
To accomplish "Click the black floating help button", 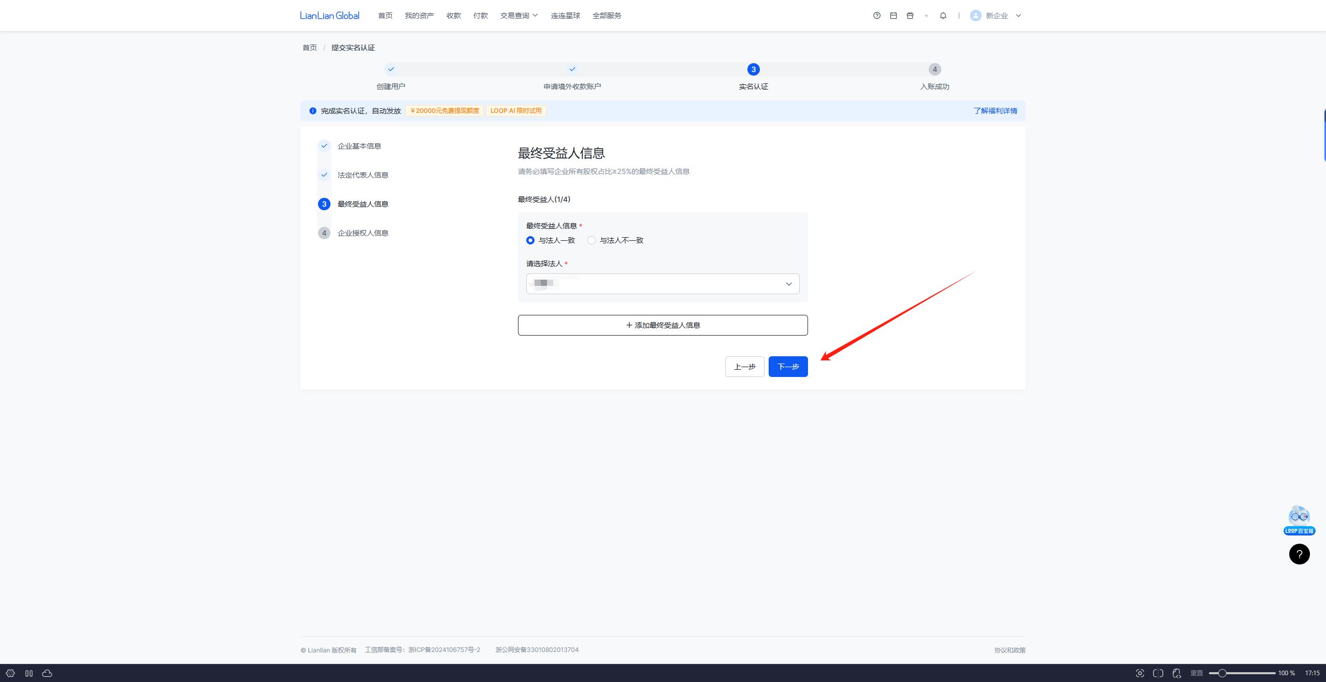I will (1299, 554).
